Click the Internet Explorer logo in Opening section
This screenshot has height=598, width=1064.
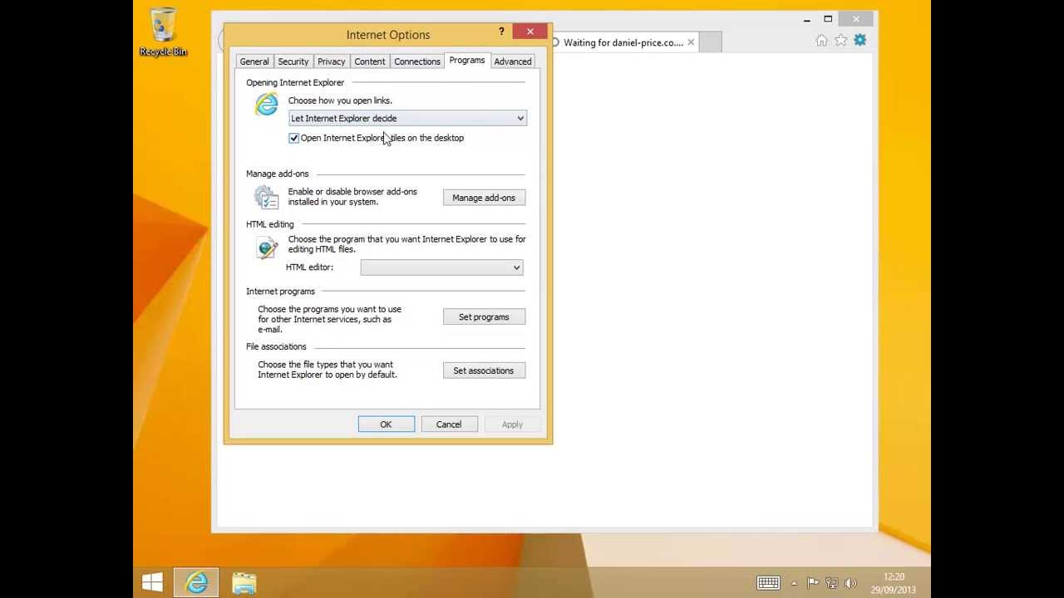[x=267, y=105]
